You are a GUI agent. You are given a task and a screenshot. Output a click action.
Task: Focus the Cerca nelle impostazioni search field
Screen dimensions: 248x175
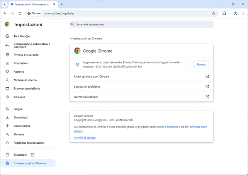coord(141,24)
